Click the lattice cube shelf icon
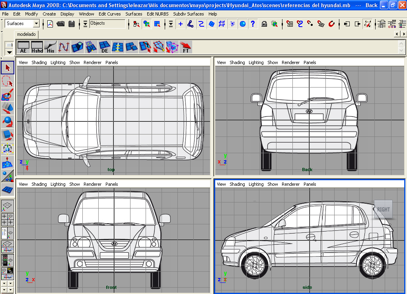 (x=172, y=47)
